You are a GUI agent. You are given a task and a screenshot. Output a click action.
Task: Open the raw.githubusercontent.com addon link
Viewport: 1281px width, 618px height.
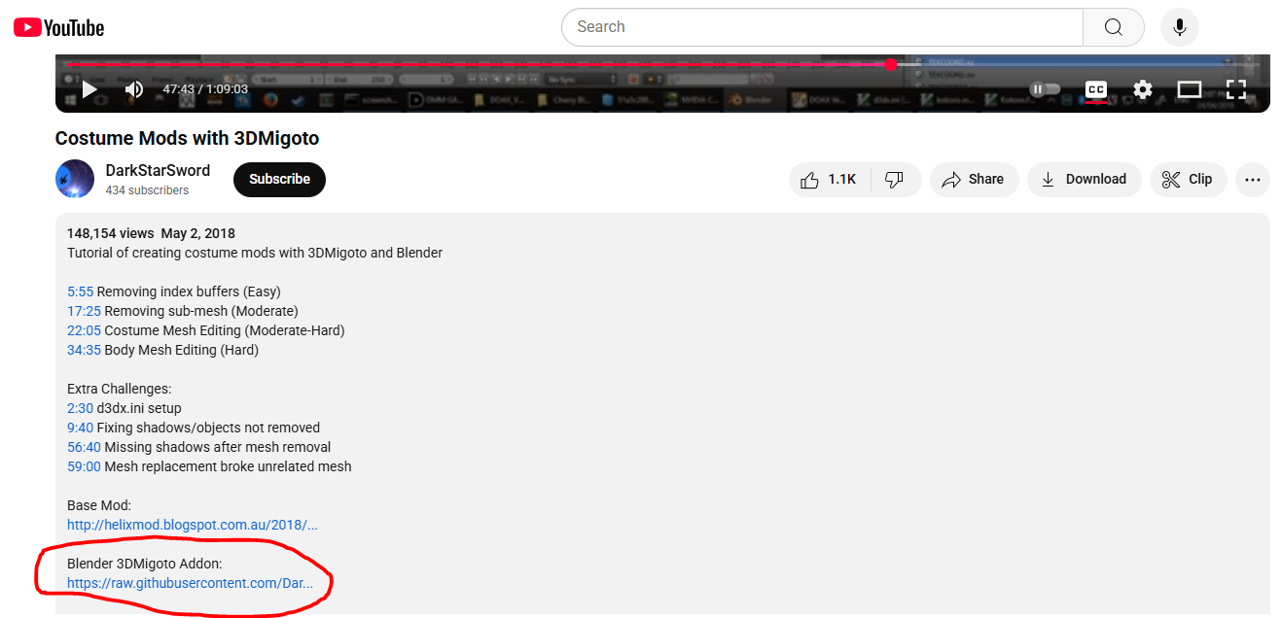[x=191, y=583]
